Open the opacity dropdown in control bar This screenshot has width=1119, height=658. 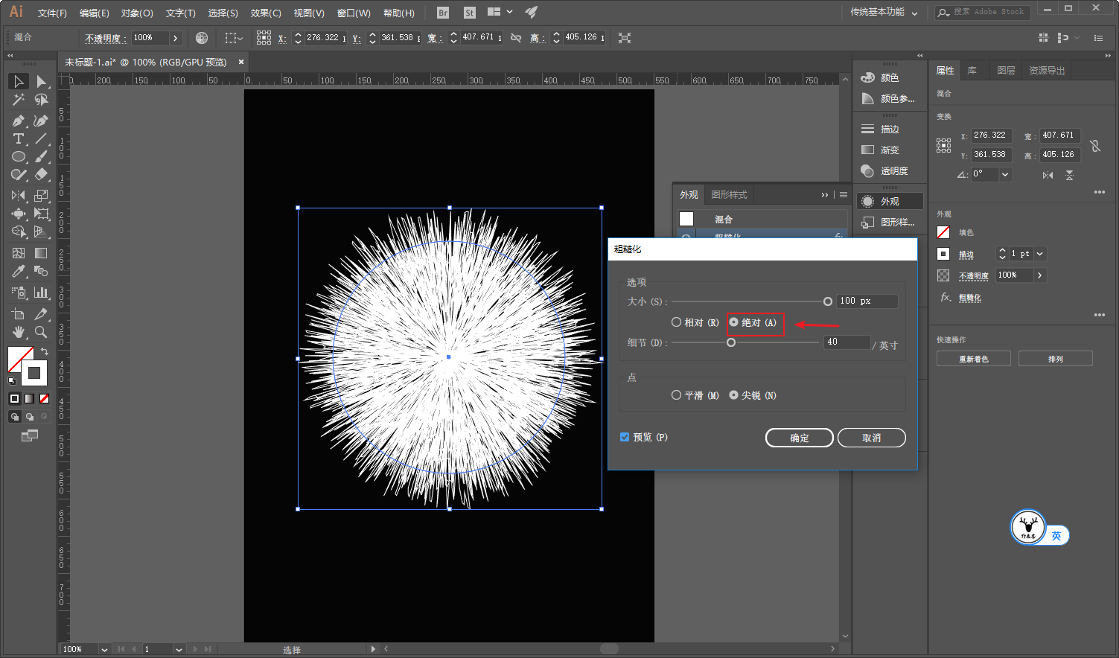[x=176, y=38]
